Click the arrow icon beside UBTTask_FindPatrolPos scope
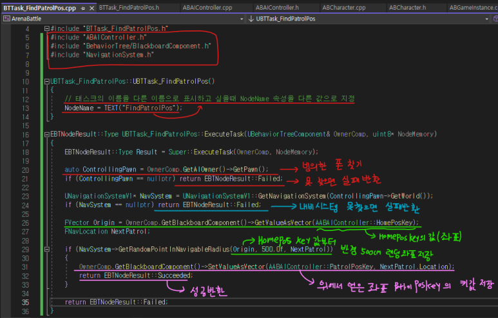The height and width of the screenshot is (318, 498). pyautogui.click(x=251, y=19)
